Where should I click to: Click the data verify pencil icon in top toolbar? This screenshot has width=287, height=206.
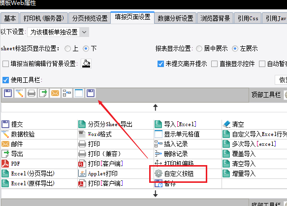20,93
